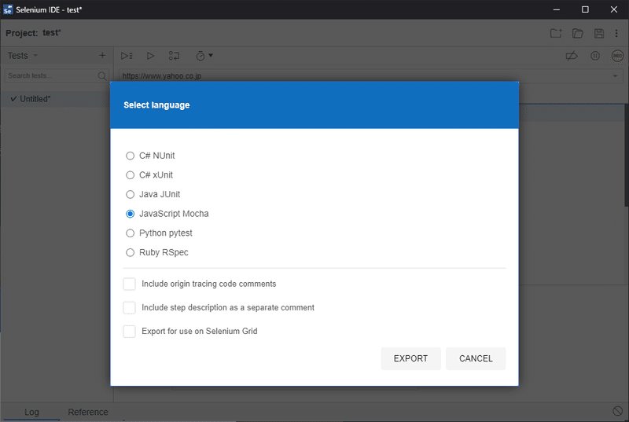
Task: Choose the Java JUnit radio option
Action: (131, 194)
